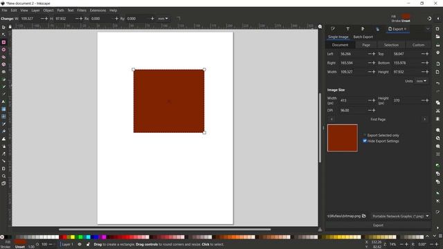443x249 pixels.
Task: Select the Document export area button
Action: tap(340, 45)
